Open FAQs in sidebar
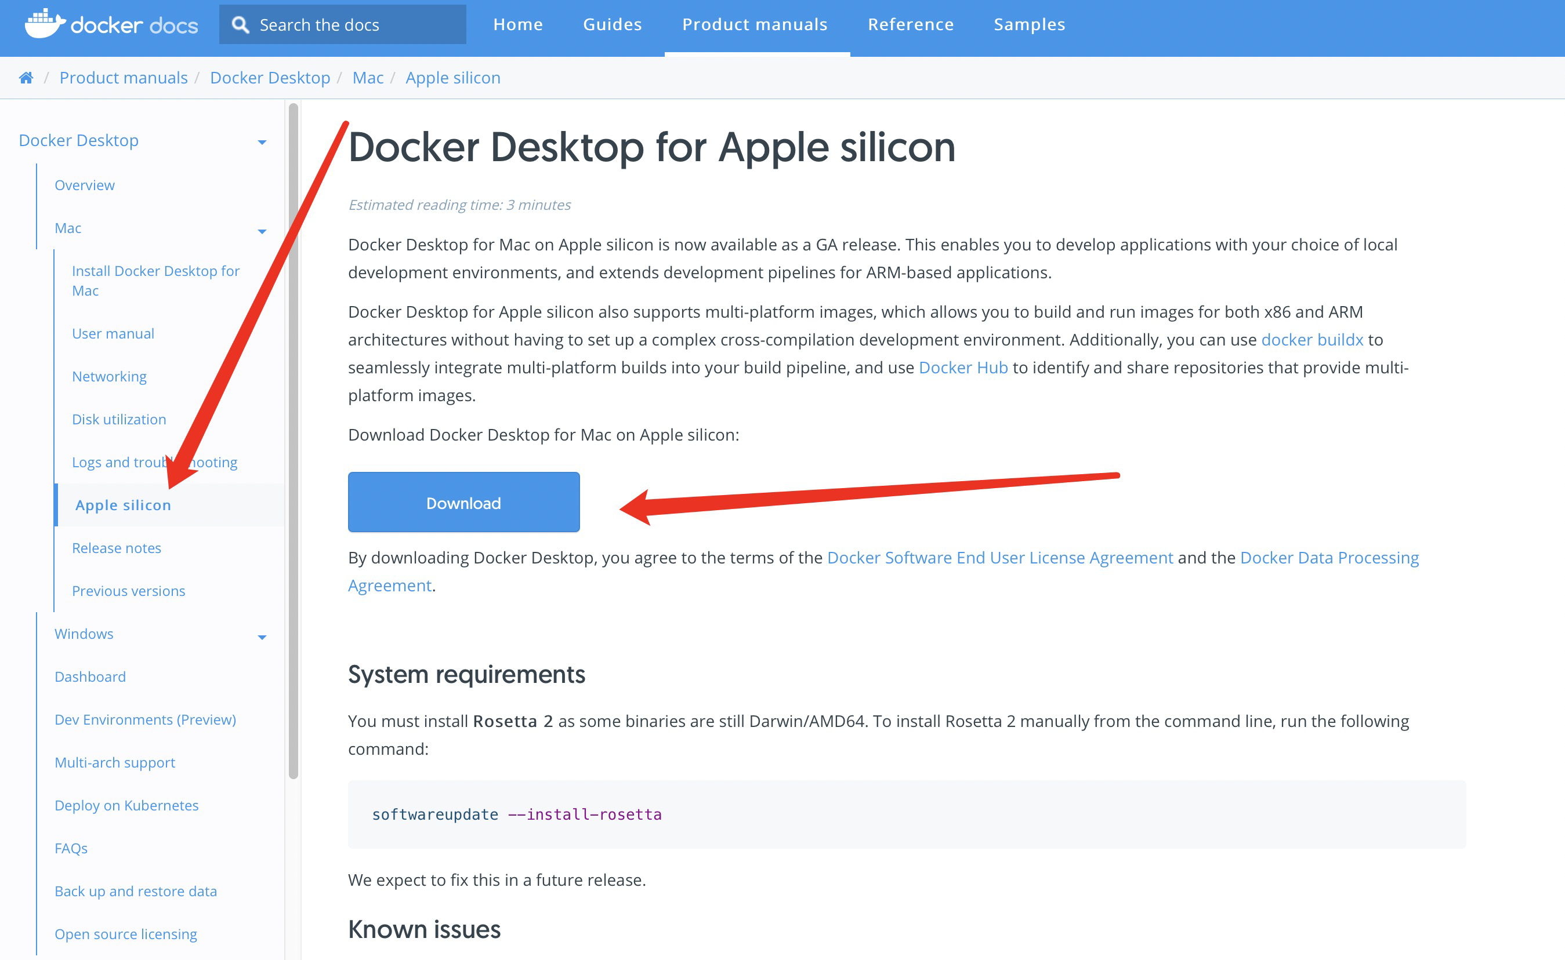This screenshot has height=960, width=1565. 71,848
